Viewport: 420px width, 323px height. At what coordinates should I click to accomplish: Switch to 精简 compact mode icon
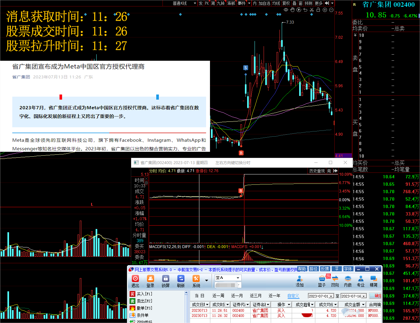(374, 281)
